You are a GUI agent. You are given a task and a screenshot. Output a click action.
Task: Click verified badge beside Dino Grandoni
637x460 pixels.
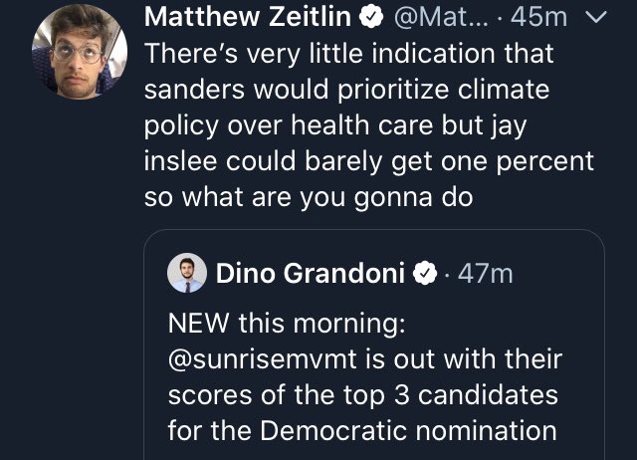click(x=425, y=273)
